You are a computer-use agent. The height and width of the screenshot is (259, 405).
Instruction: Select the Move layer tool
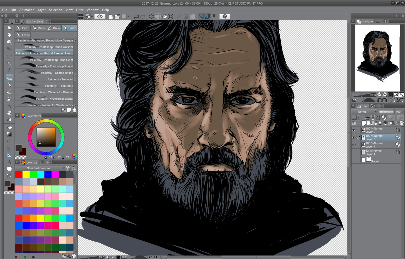click(9, 49)
